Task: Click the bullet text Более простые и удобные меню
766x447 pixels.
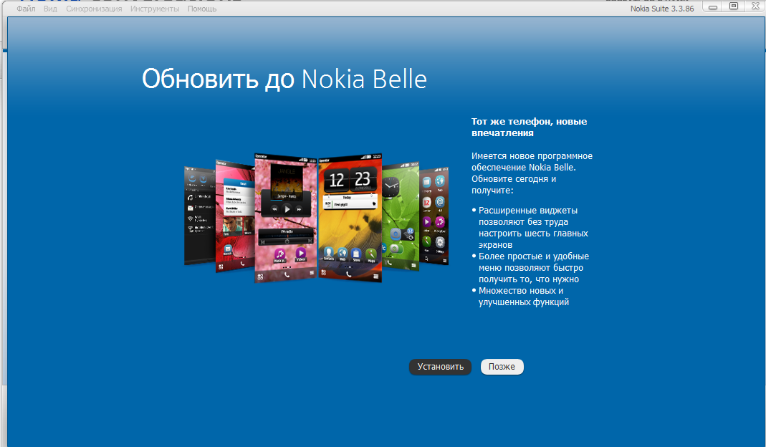Action: (x=533, y=268)
